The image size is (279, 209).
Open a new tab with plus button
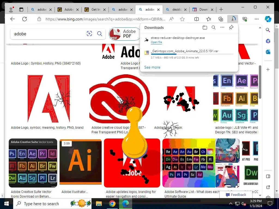(x=221, y=10)
